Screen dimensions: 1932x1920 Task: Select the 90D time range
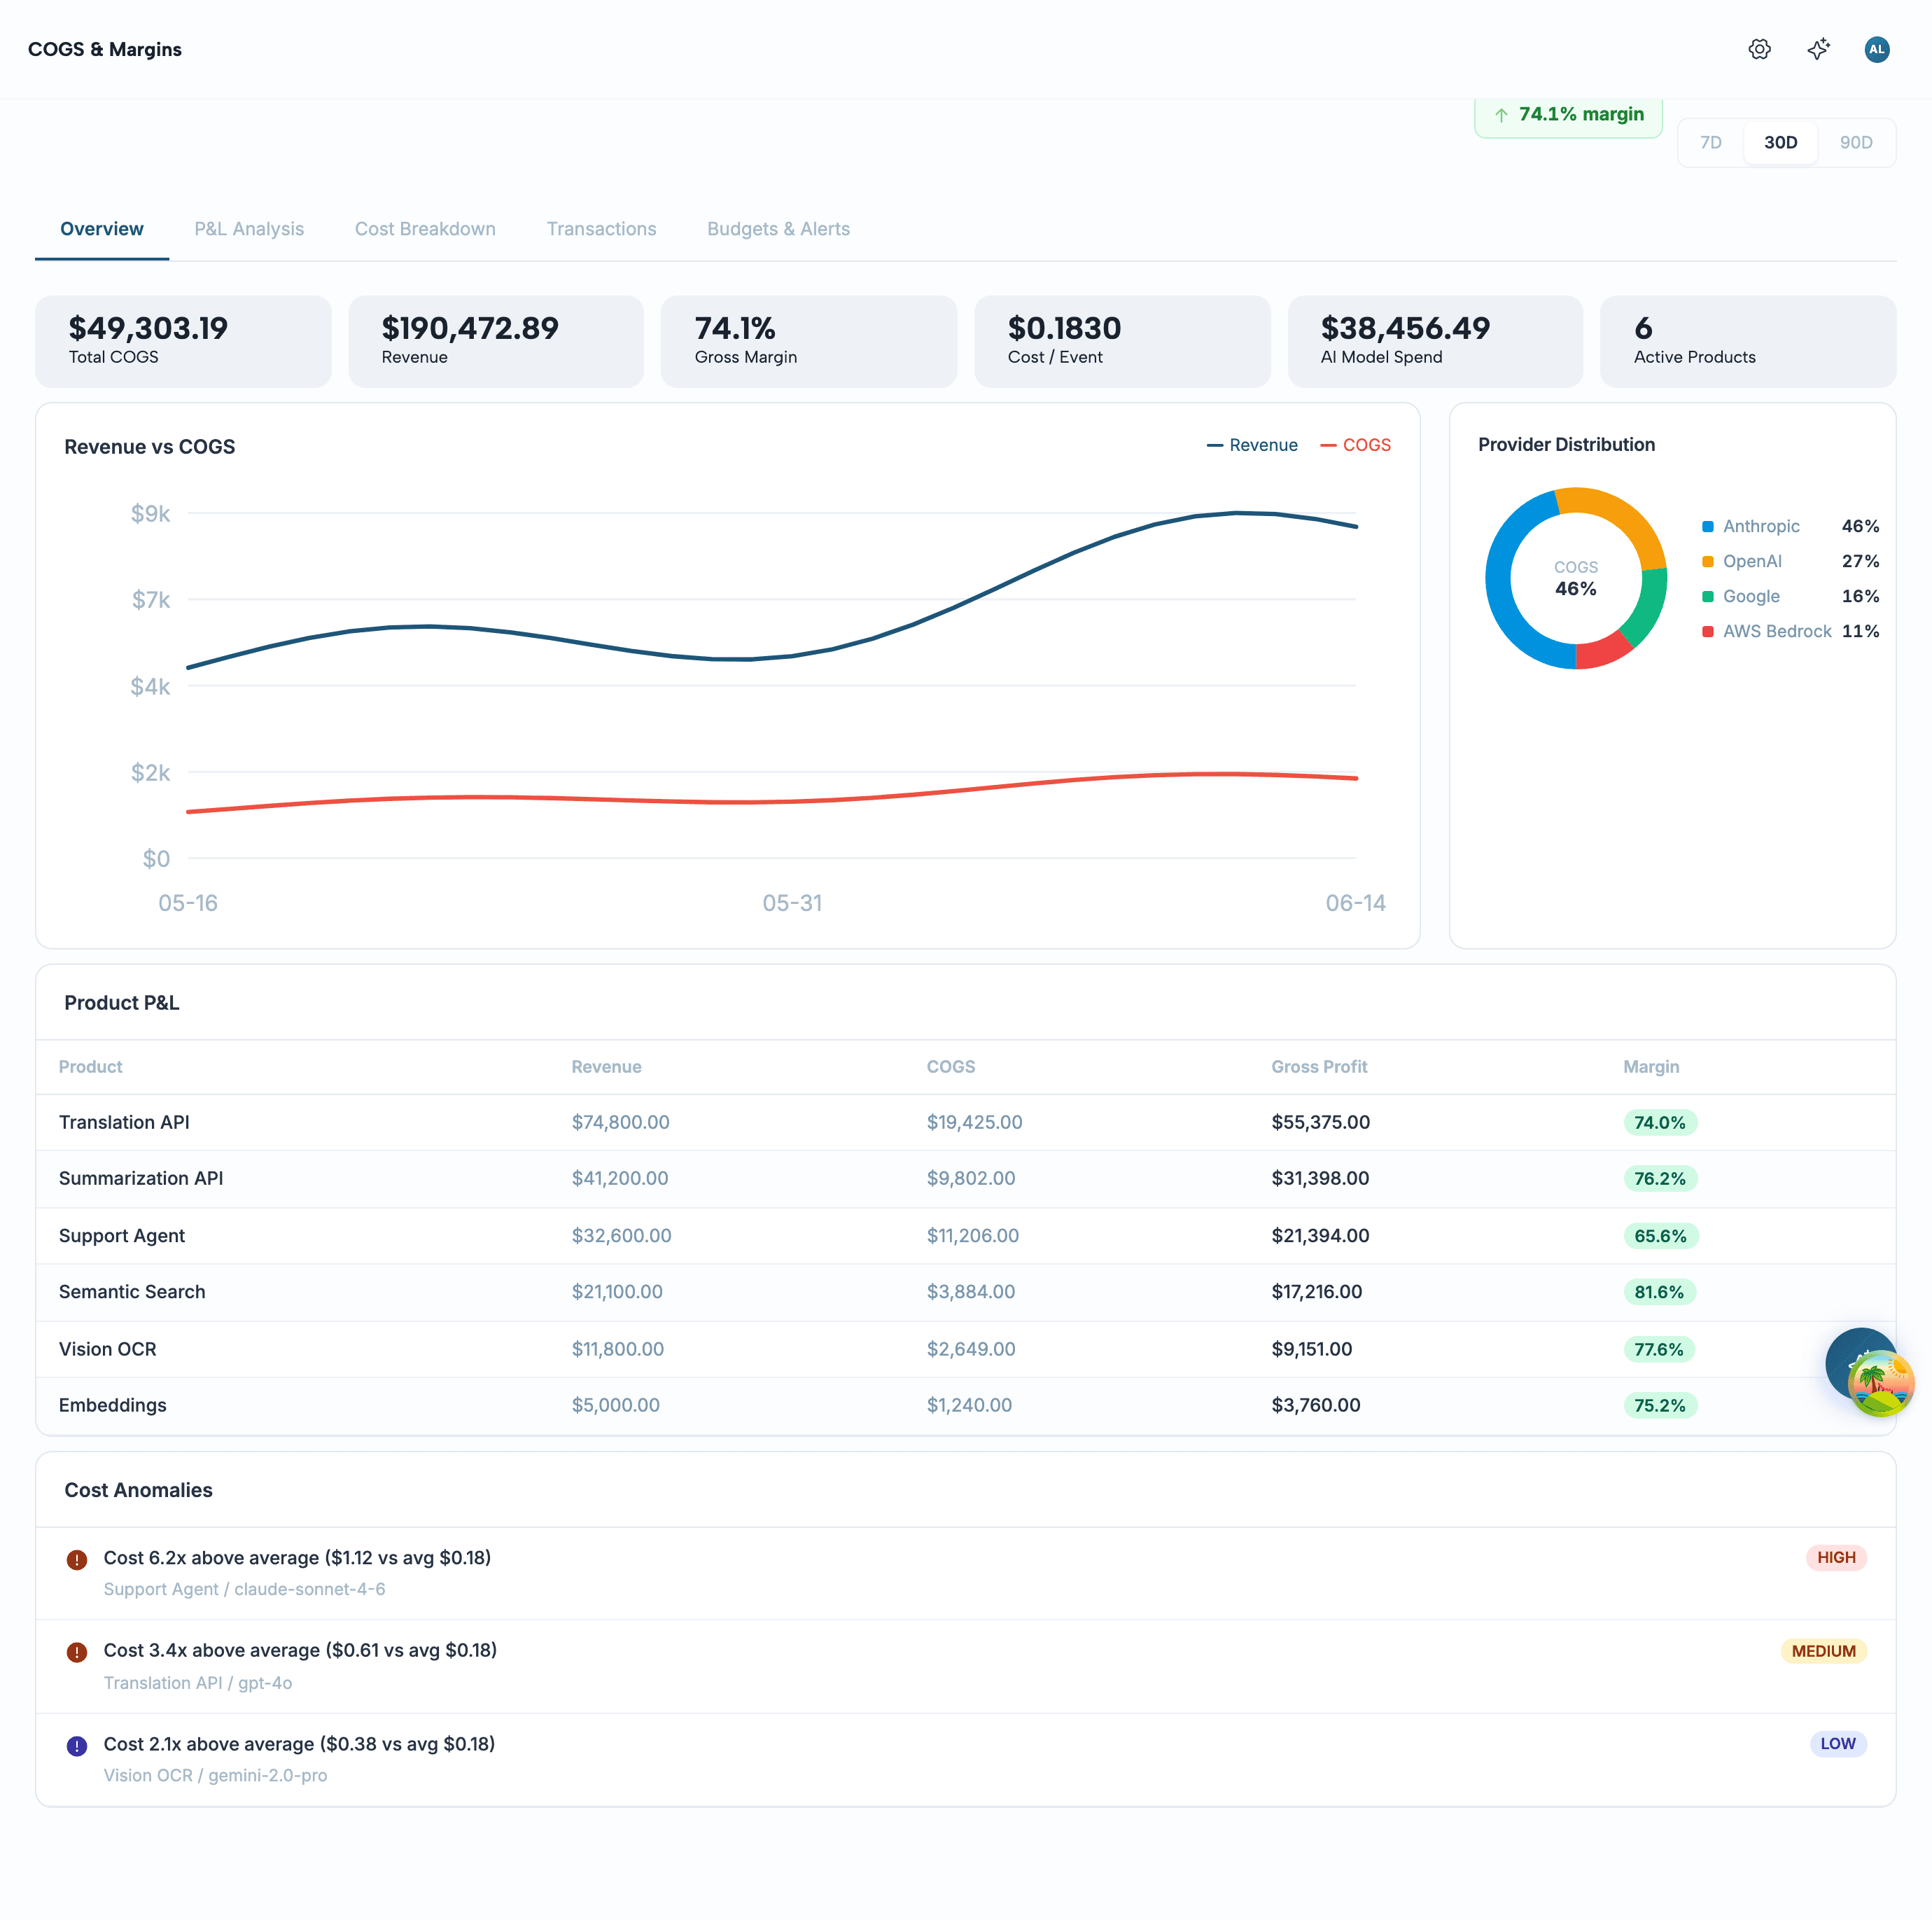1855,142
